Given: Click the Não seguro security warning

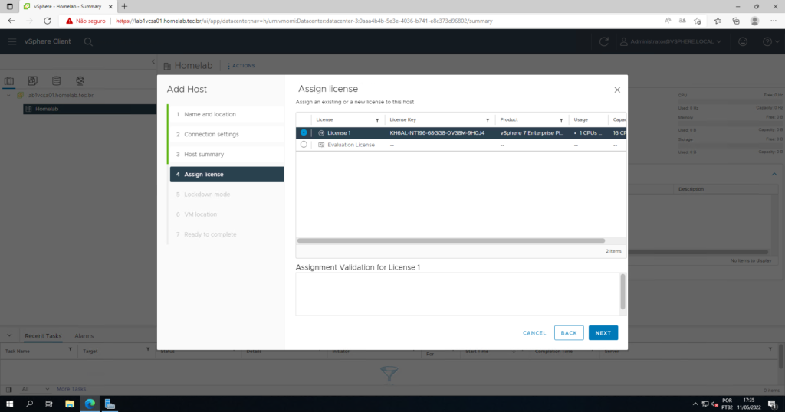Looking at the screenshot, I should pyautogui.click(x=86, y=21).
